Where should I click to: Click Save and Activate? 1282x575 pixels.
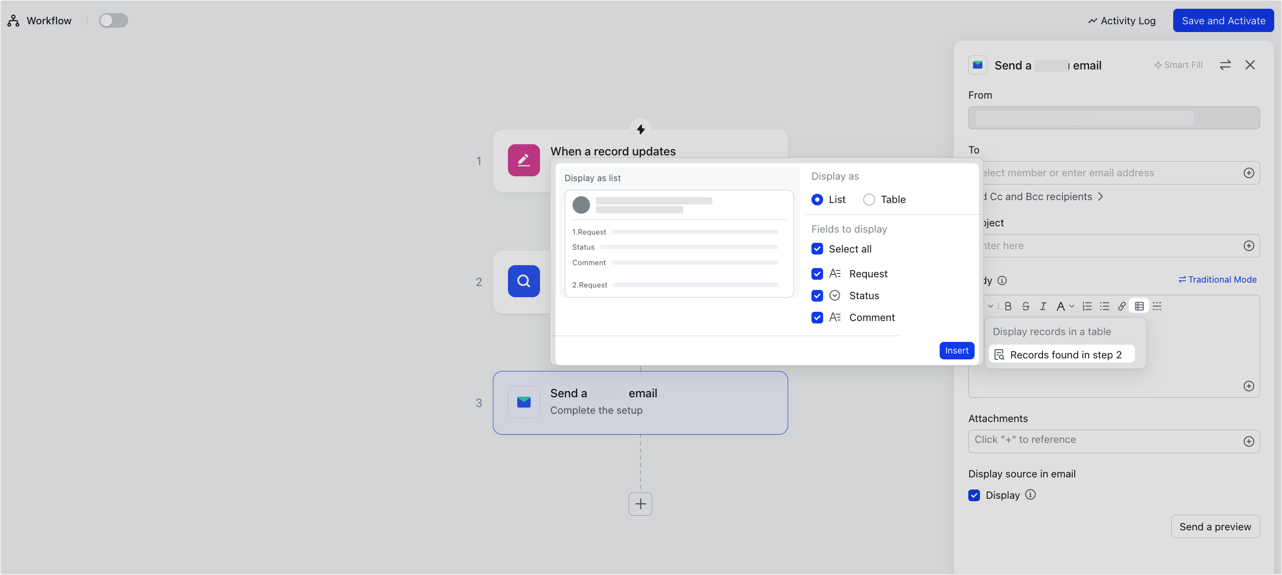point(1223,20)
